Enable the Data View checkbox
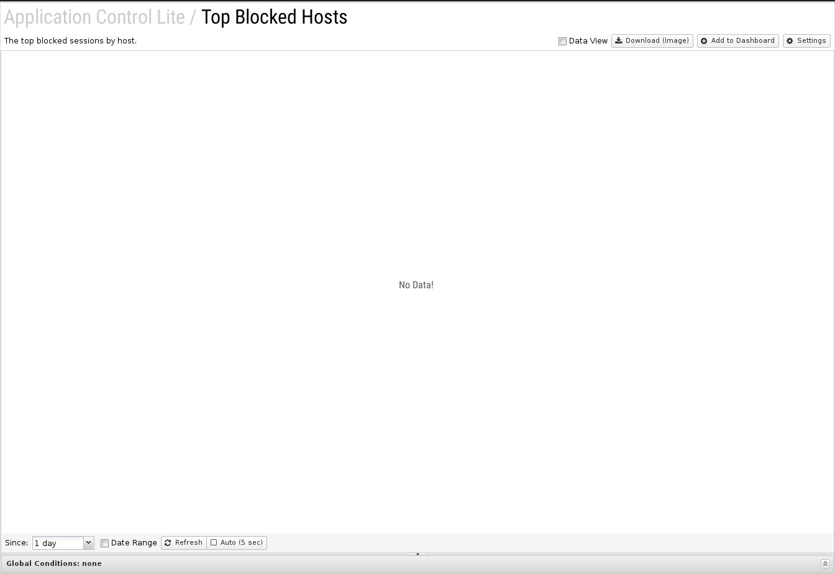835x574 pixels. 562,42
